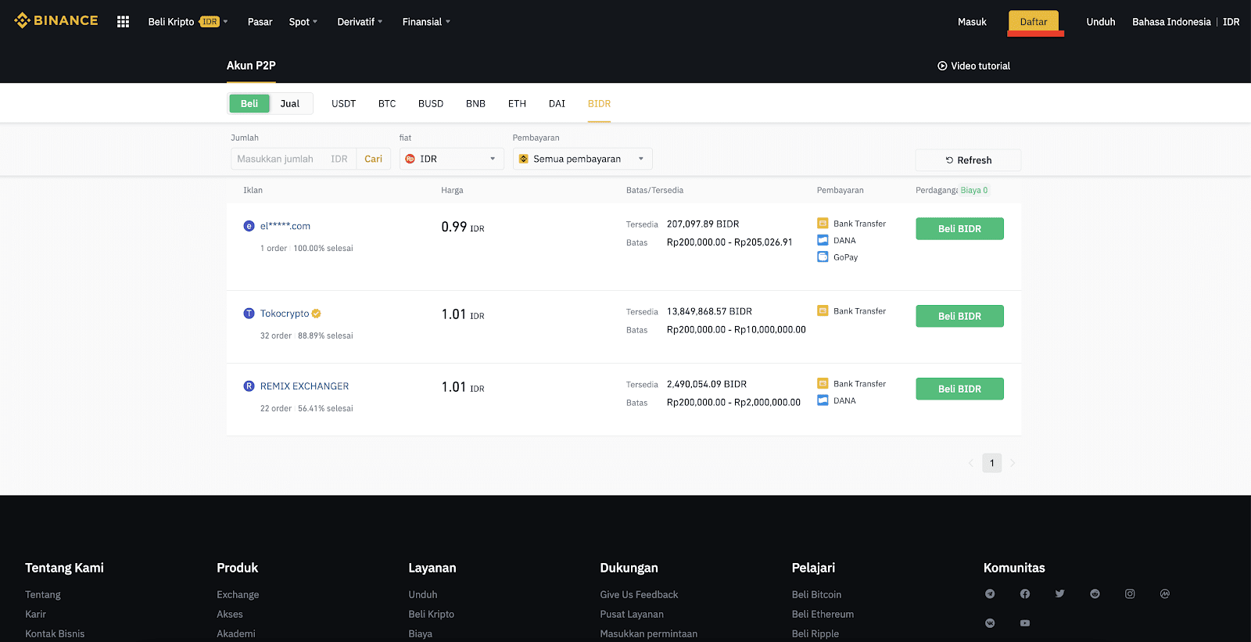Viewport: 1251px width, 642px height.
Task: Click the Refresh button
Action: point(968,160)
